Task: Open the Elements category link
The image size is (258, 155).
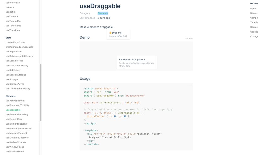Action: pyautogui.click(x=103, y=13)
